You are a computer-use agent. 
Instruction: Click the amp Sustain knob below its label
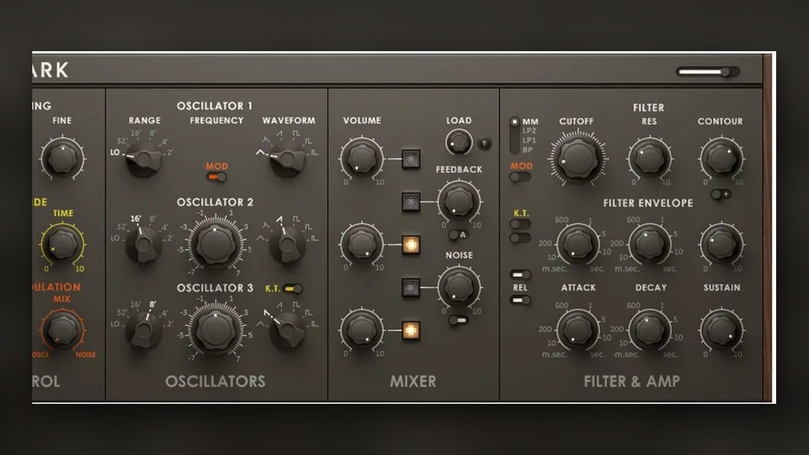pyautogui.click(x=722, y=329)
